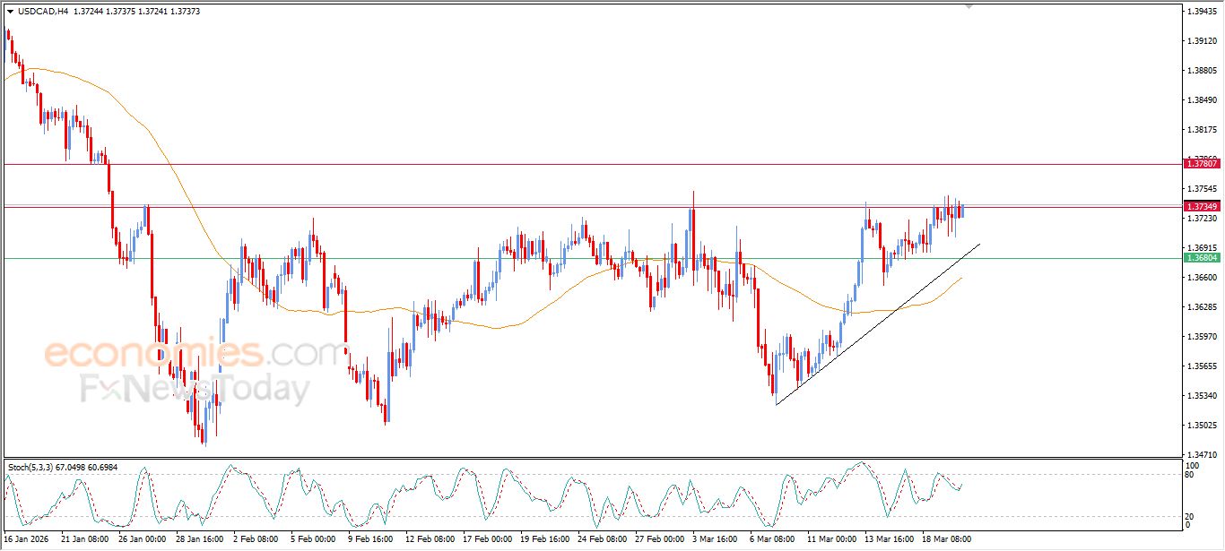Select the black ascending trendline

point(877,323)
